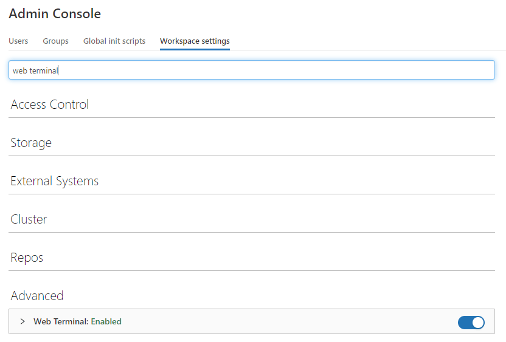Open the Users tab

pos(18,41)
